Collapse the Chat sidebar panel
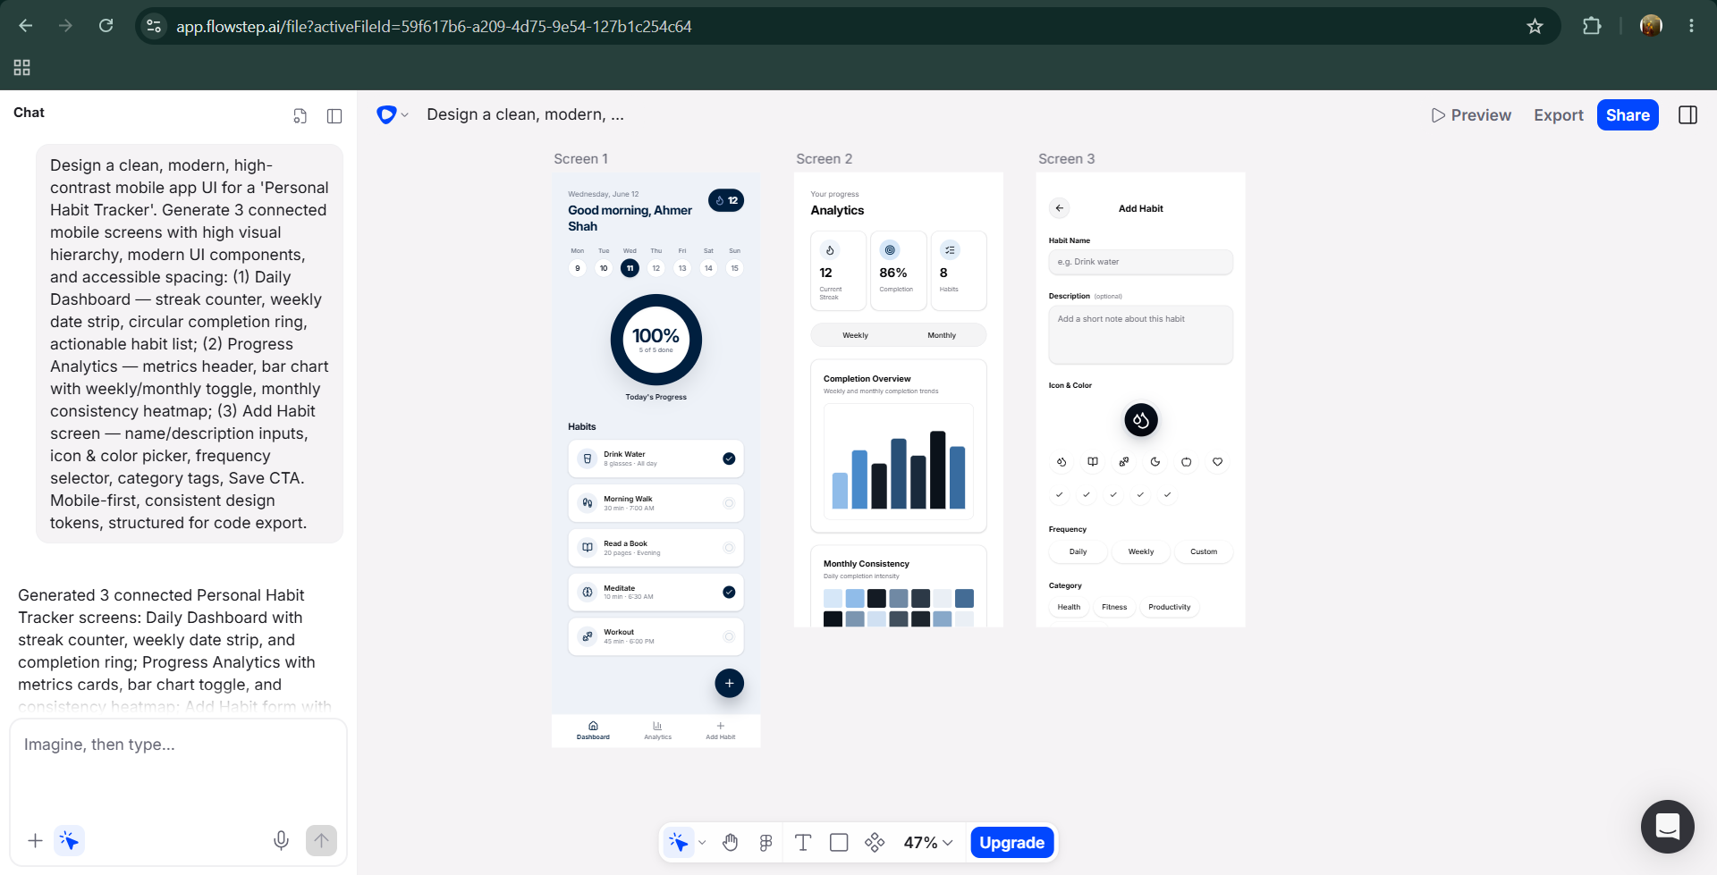1717x875 pixels. pos(334,115)
